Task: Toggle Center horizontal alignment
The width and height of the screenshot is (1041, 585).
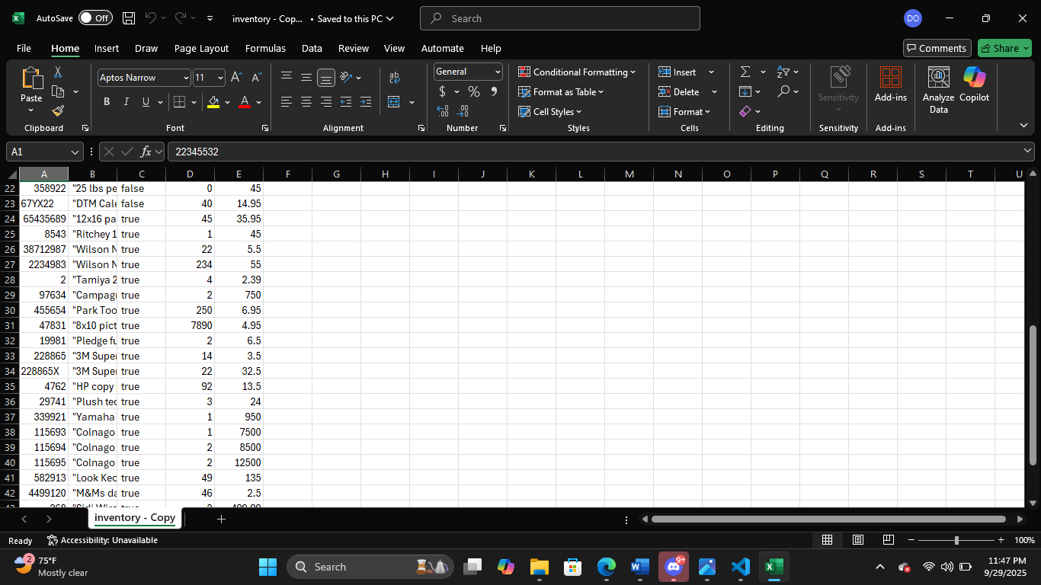Action: pyautogui.click(x=306, y=101)
